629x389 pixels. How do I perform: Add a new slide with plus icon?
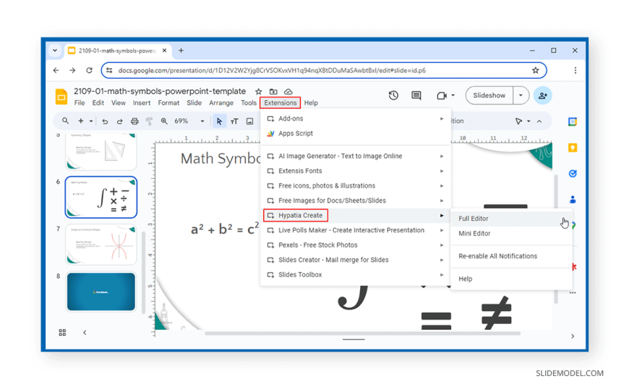[81, 121]
